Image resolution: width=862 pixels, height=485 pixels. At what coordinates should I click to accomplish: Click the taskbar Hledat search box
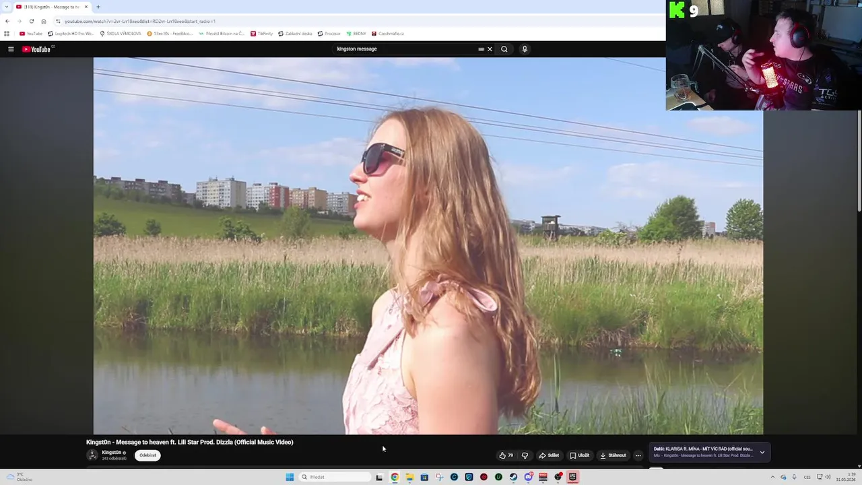pos(335,477)
